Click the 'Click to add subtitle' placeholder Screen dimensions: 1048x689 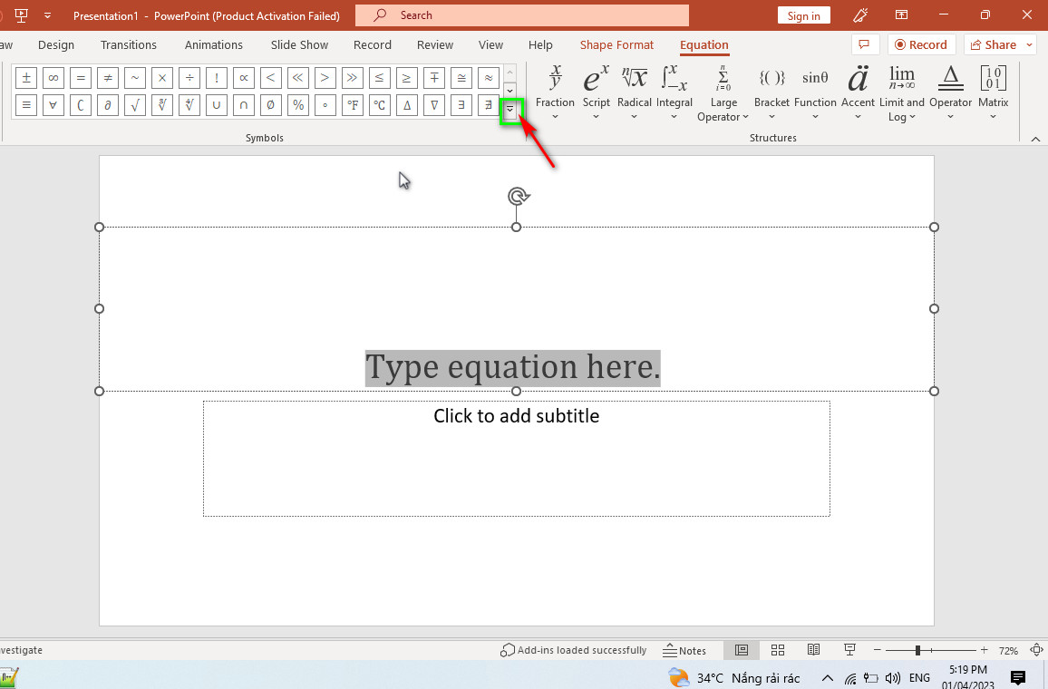517,459
